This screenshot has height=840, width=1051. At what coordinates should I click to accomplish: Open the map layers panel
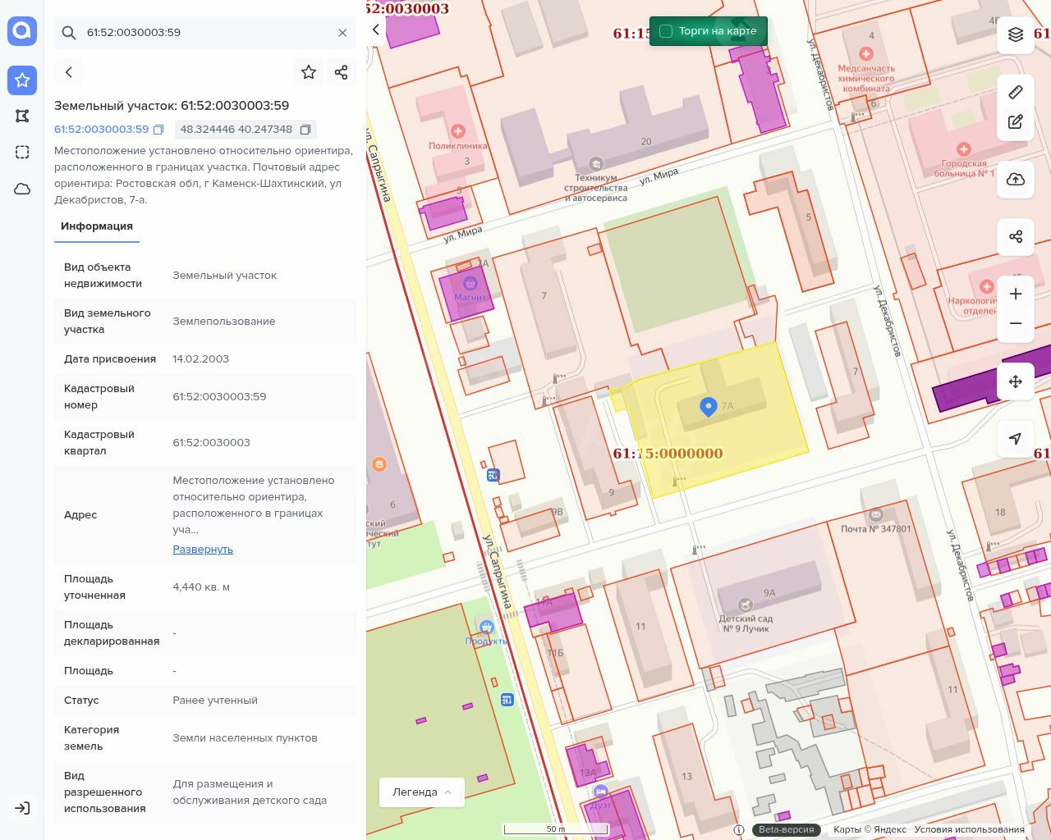click(1016, 34)
